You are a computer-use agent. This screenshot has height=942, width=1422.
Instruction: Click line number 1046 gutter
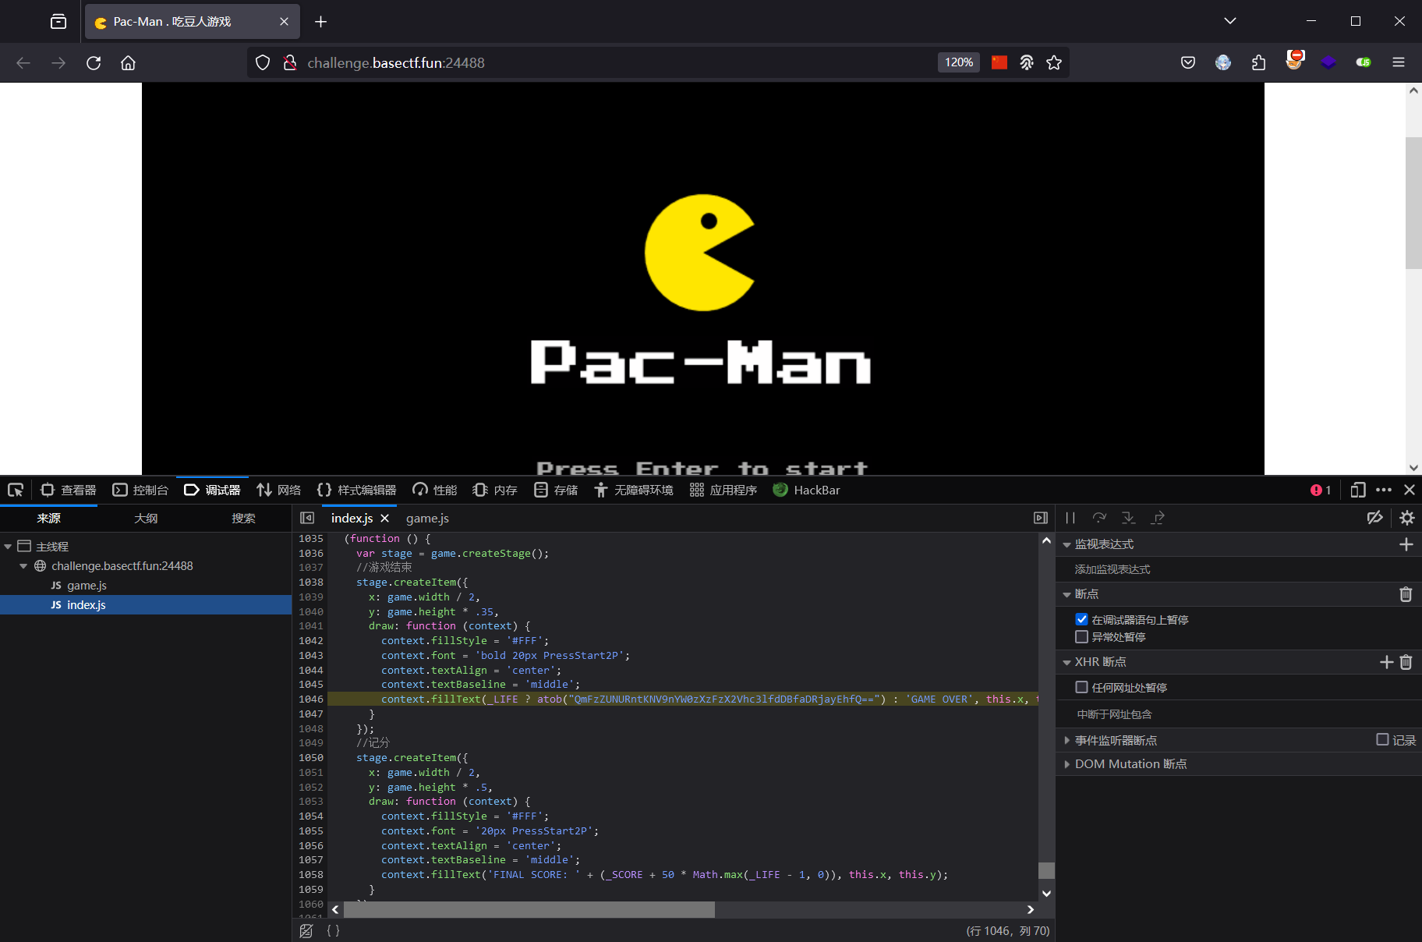(310, 699)
